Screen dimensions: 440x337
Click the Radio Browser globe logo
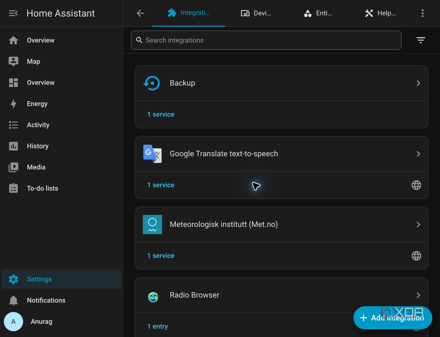pos(153,296)
